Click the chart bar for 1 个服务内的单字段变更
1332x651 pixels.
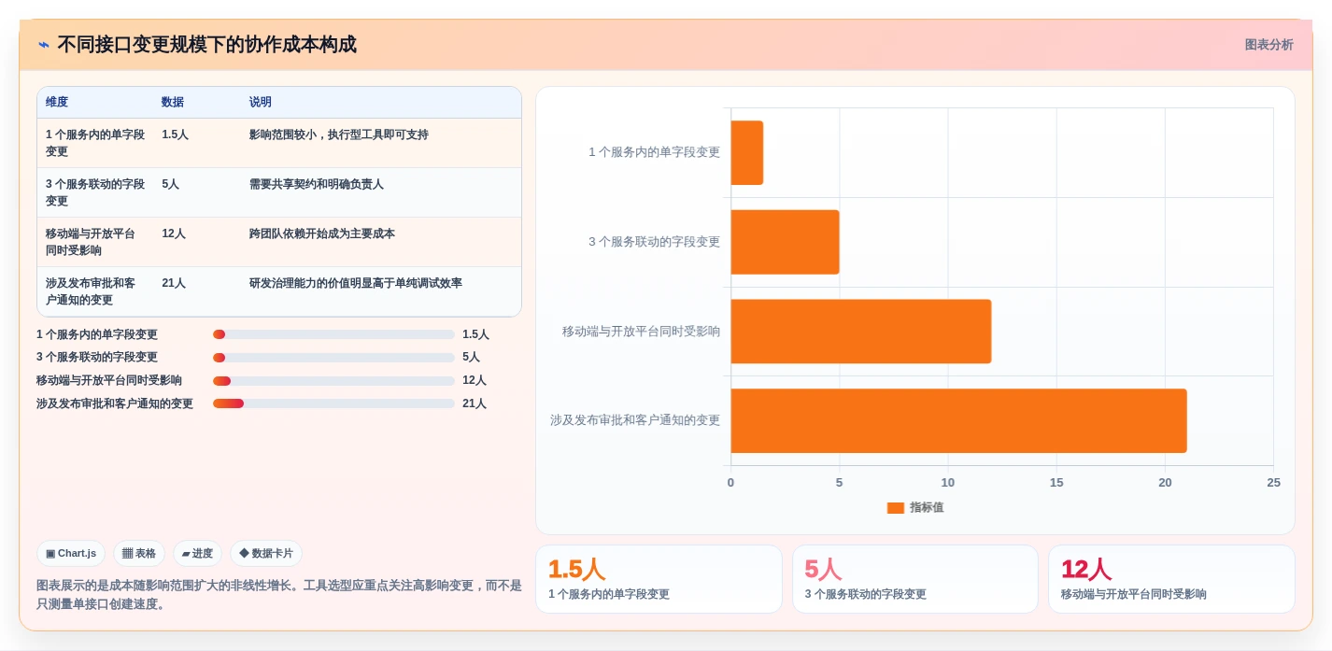pos(747,152)
